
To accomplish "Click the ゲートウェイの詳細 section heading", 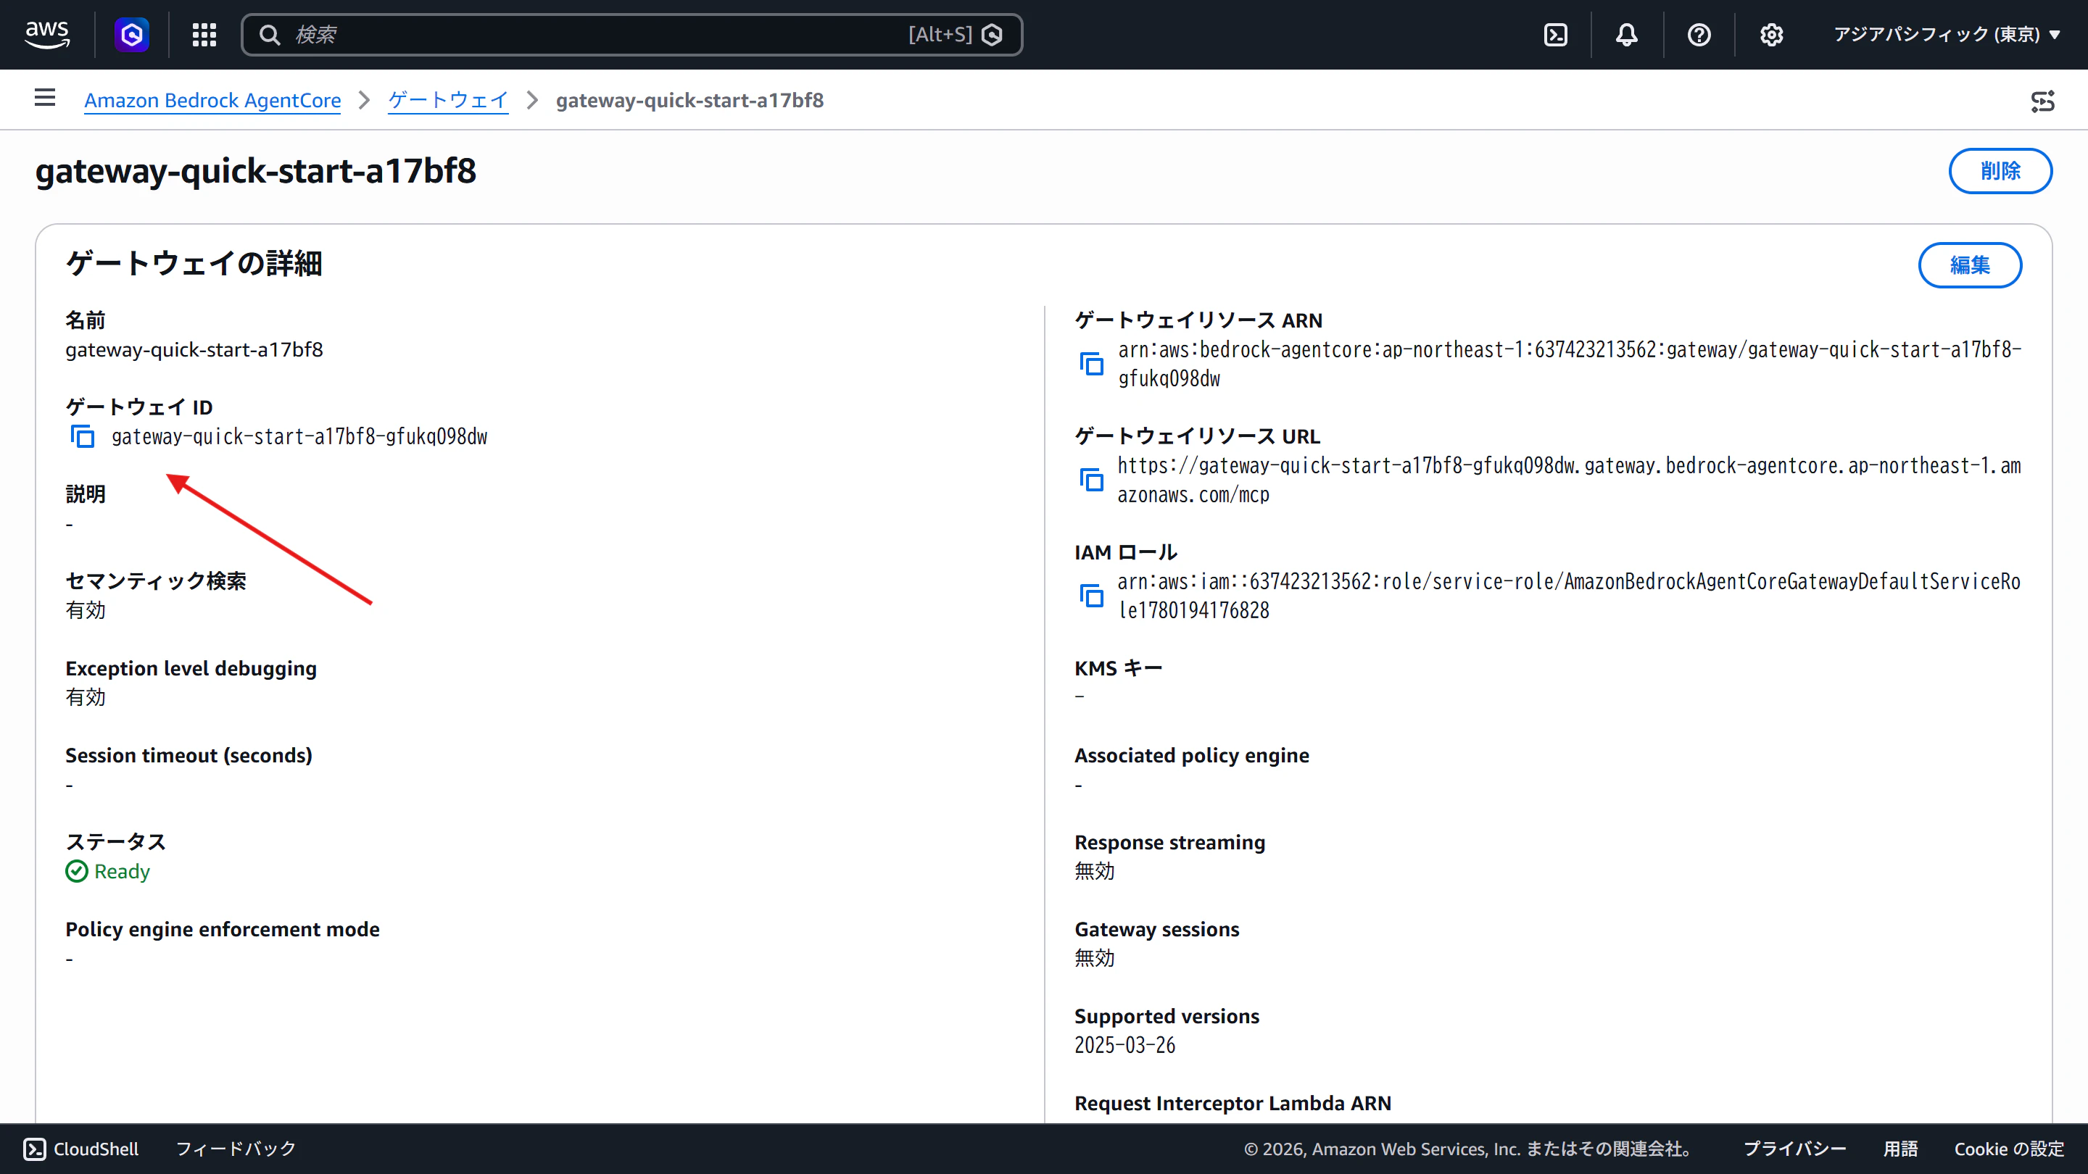I will [x=194, y=263].
